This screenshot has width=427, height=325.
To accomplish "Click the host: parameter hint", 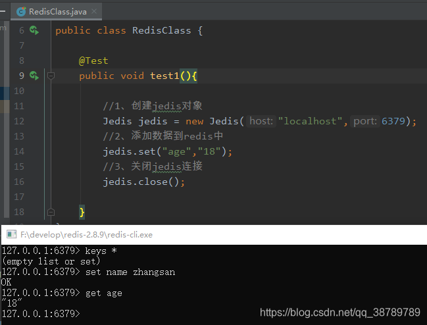I will coord(261,121).
